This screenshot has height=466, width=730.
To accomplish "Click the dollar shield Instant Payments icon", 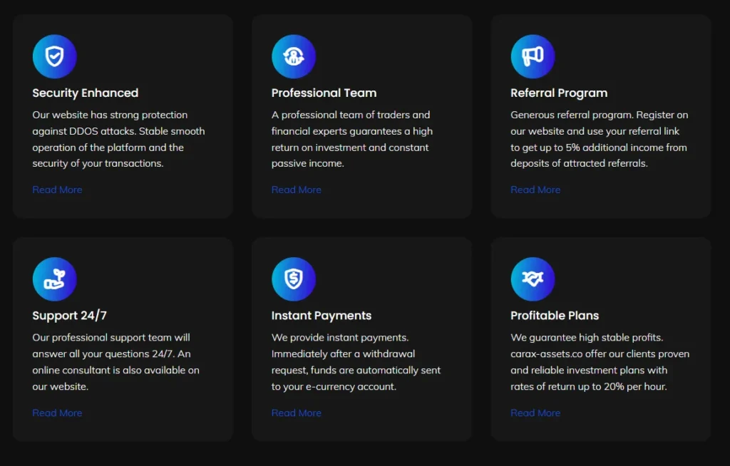I will 294,279.
